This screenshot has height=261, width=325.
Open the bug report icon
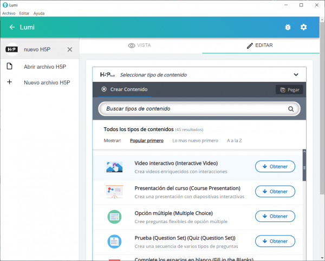pyautogui.click(x=287, y=27)
